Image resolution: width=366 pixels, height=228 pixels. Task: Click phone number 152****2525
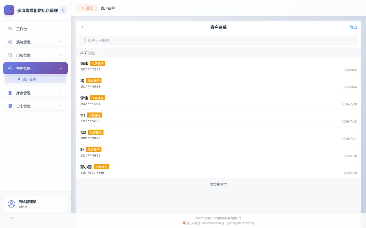(90, 69)
